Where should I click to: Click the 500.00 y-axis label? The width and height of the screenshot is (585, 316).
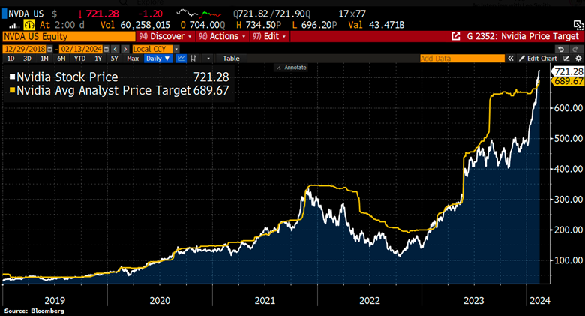(569, 139)
